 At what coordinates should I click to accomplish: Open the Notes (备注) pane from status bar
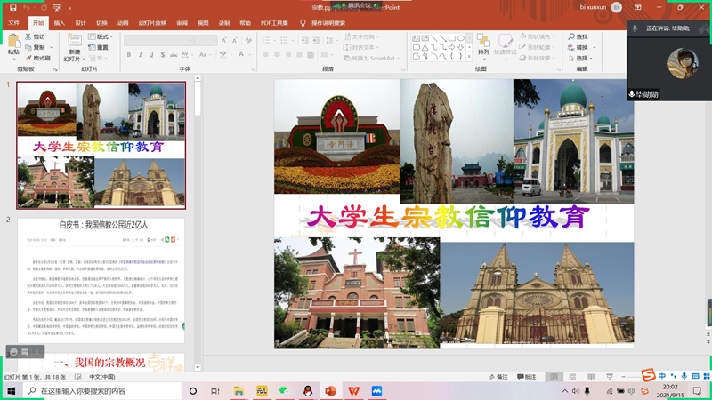(498, 377)
